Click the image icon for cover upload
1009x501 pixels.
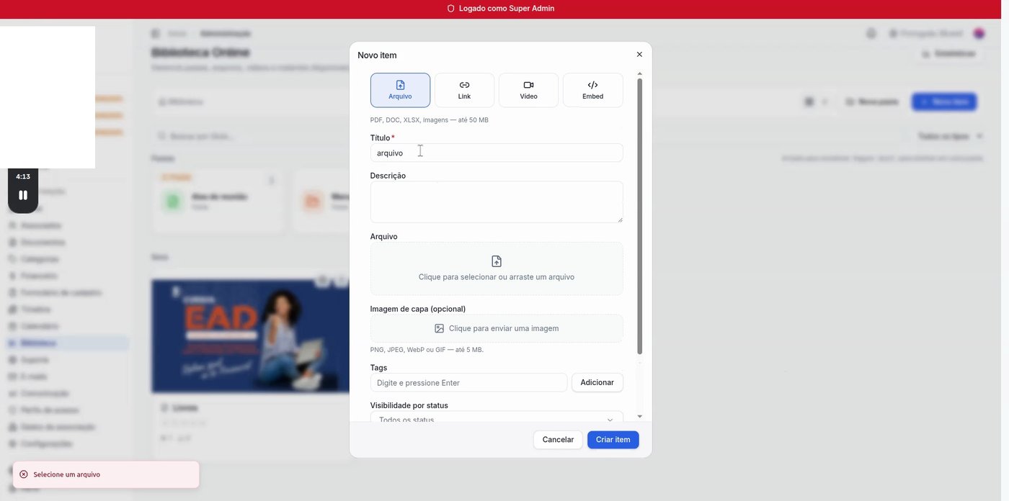pyautogui.click(x=438, y=328)
